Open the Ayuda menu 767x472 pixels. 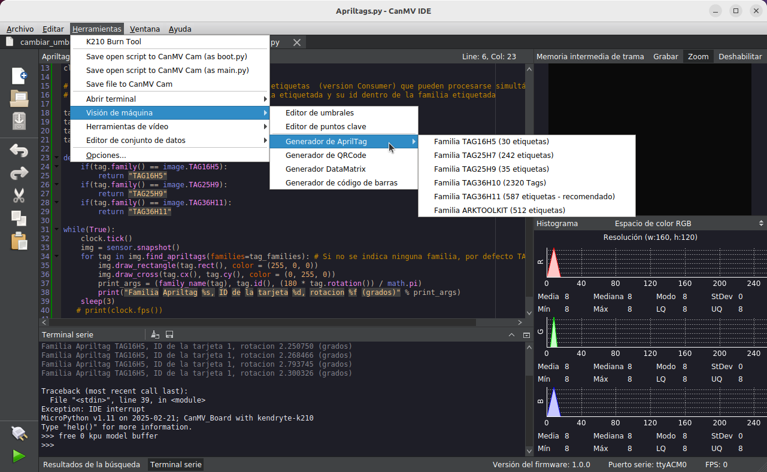[x=180, y=29]
